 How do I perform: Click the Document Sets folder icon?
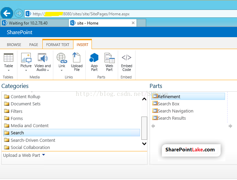(6, 104)
